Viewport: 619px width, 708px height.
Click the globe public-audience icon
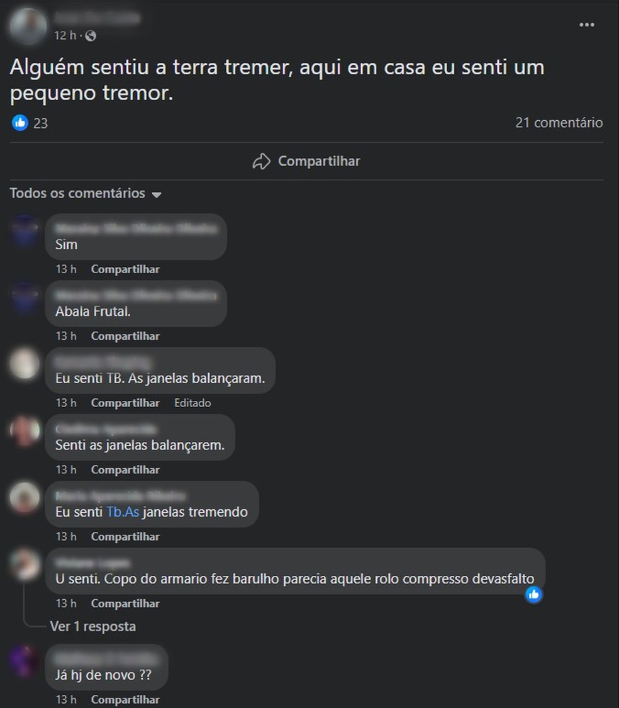(x=91, y=36)
